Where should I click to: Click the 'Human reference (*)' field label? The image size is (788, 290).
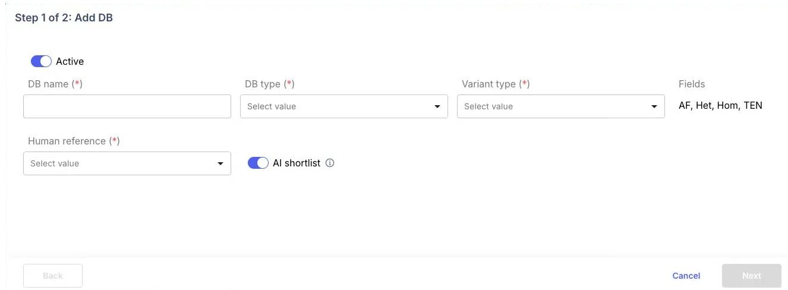coord(74,141)
